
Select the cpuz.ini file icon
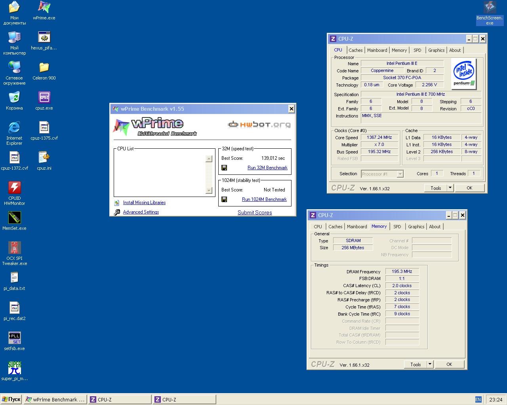44,161
